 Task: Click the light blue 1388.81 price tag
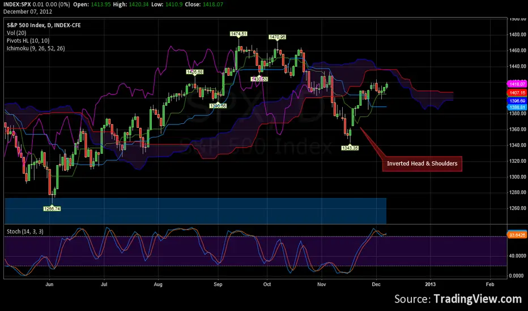[x=517, y=107]
